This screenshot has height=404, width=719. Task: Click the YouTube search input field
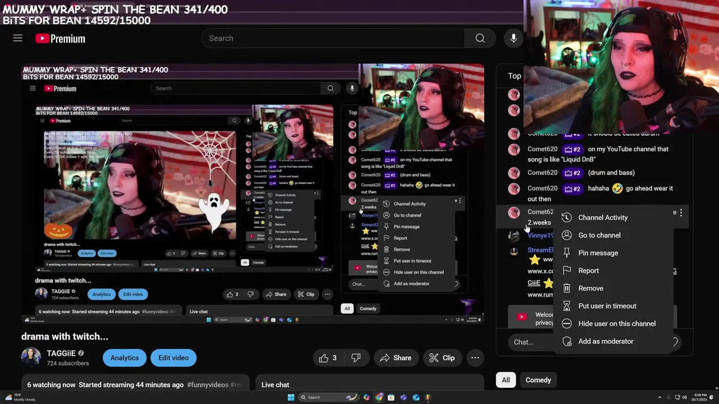[x=333, y=38]
